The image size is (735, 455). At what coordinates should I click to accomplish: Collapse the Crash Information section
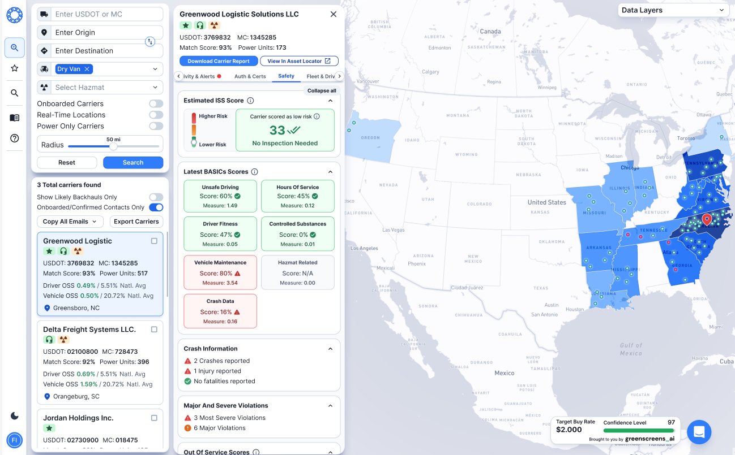(331, 349)
